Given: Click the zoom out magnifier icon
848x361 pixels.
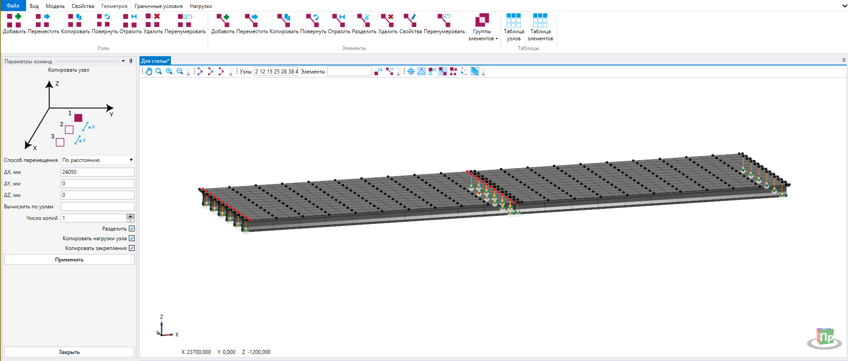Looking at the screenshot, I should [x=180, y=71].
